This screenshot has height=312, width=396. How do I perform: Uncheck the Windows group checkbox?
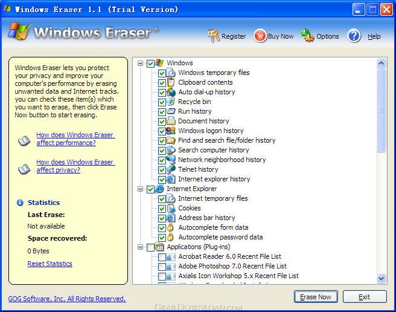pos(150,63)
